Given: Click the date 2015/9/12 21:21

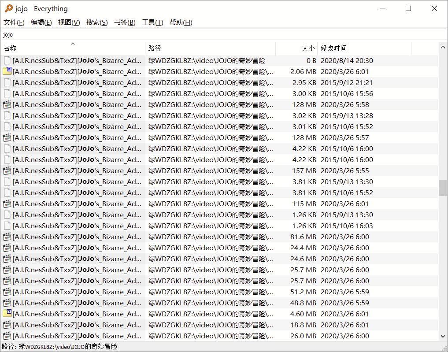Looking at the screenshot, I should pos(347,82).
